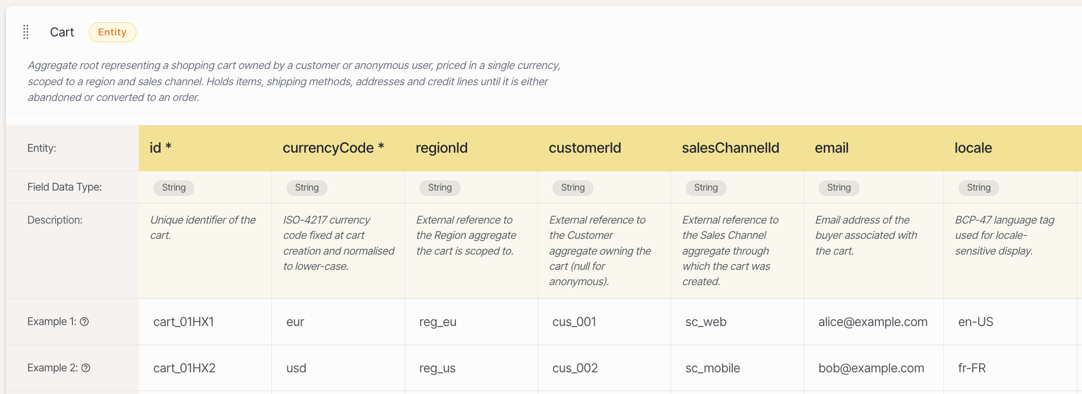
Task: Click the drag handle beside Cart
Action: click(x=26, y=32)
